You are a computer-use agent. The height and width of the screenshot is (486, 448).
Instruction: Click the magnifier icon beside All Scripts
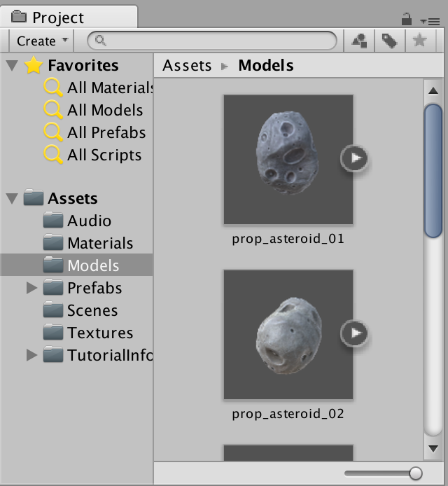click(53, 154)
